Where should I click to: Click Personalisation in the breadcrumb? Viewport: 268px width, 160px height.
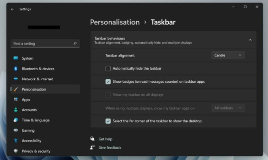coord(115,22)
